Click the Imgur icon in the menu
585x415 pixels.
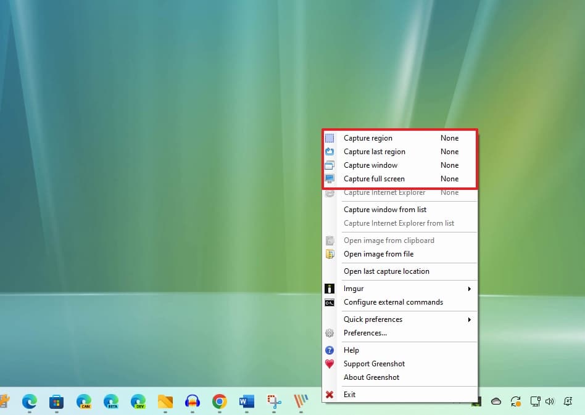[330, 289]
